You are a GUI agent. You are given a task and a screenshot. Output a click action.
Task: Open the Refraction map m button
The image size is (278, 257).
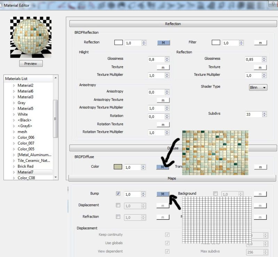click(x=163, y=217)
